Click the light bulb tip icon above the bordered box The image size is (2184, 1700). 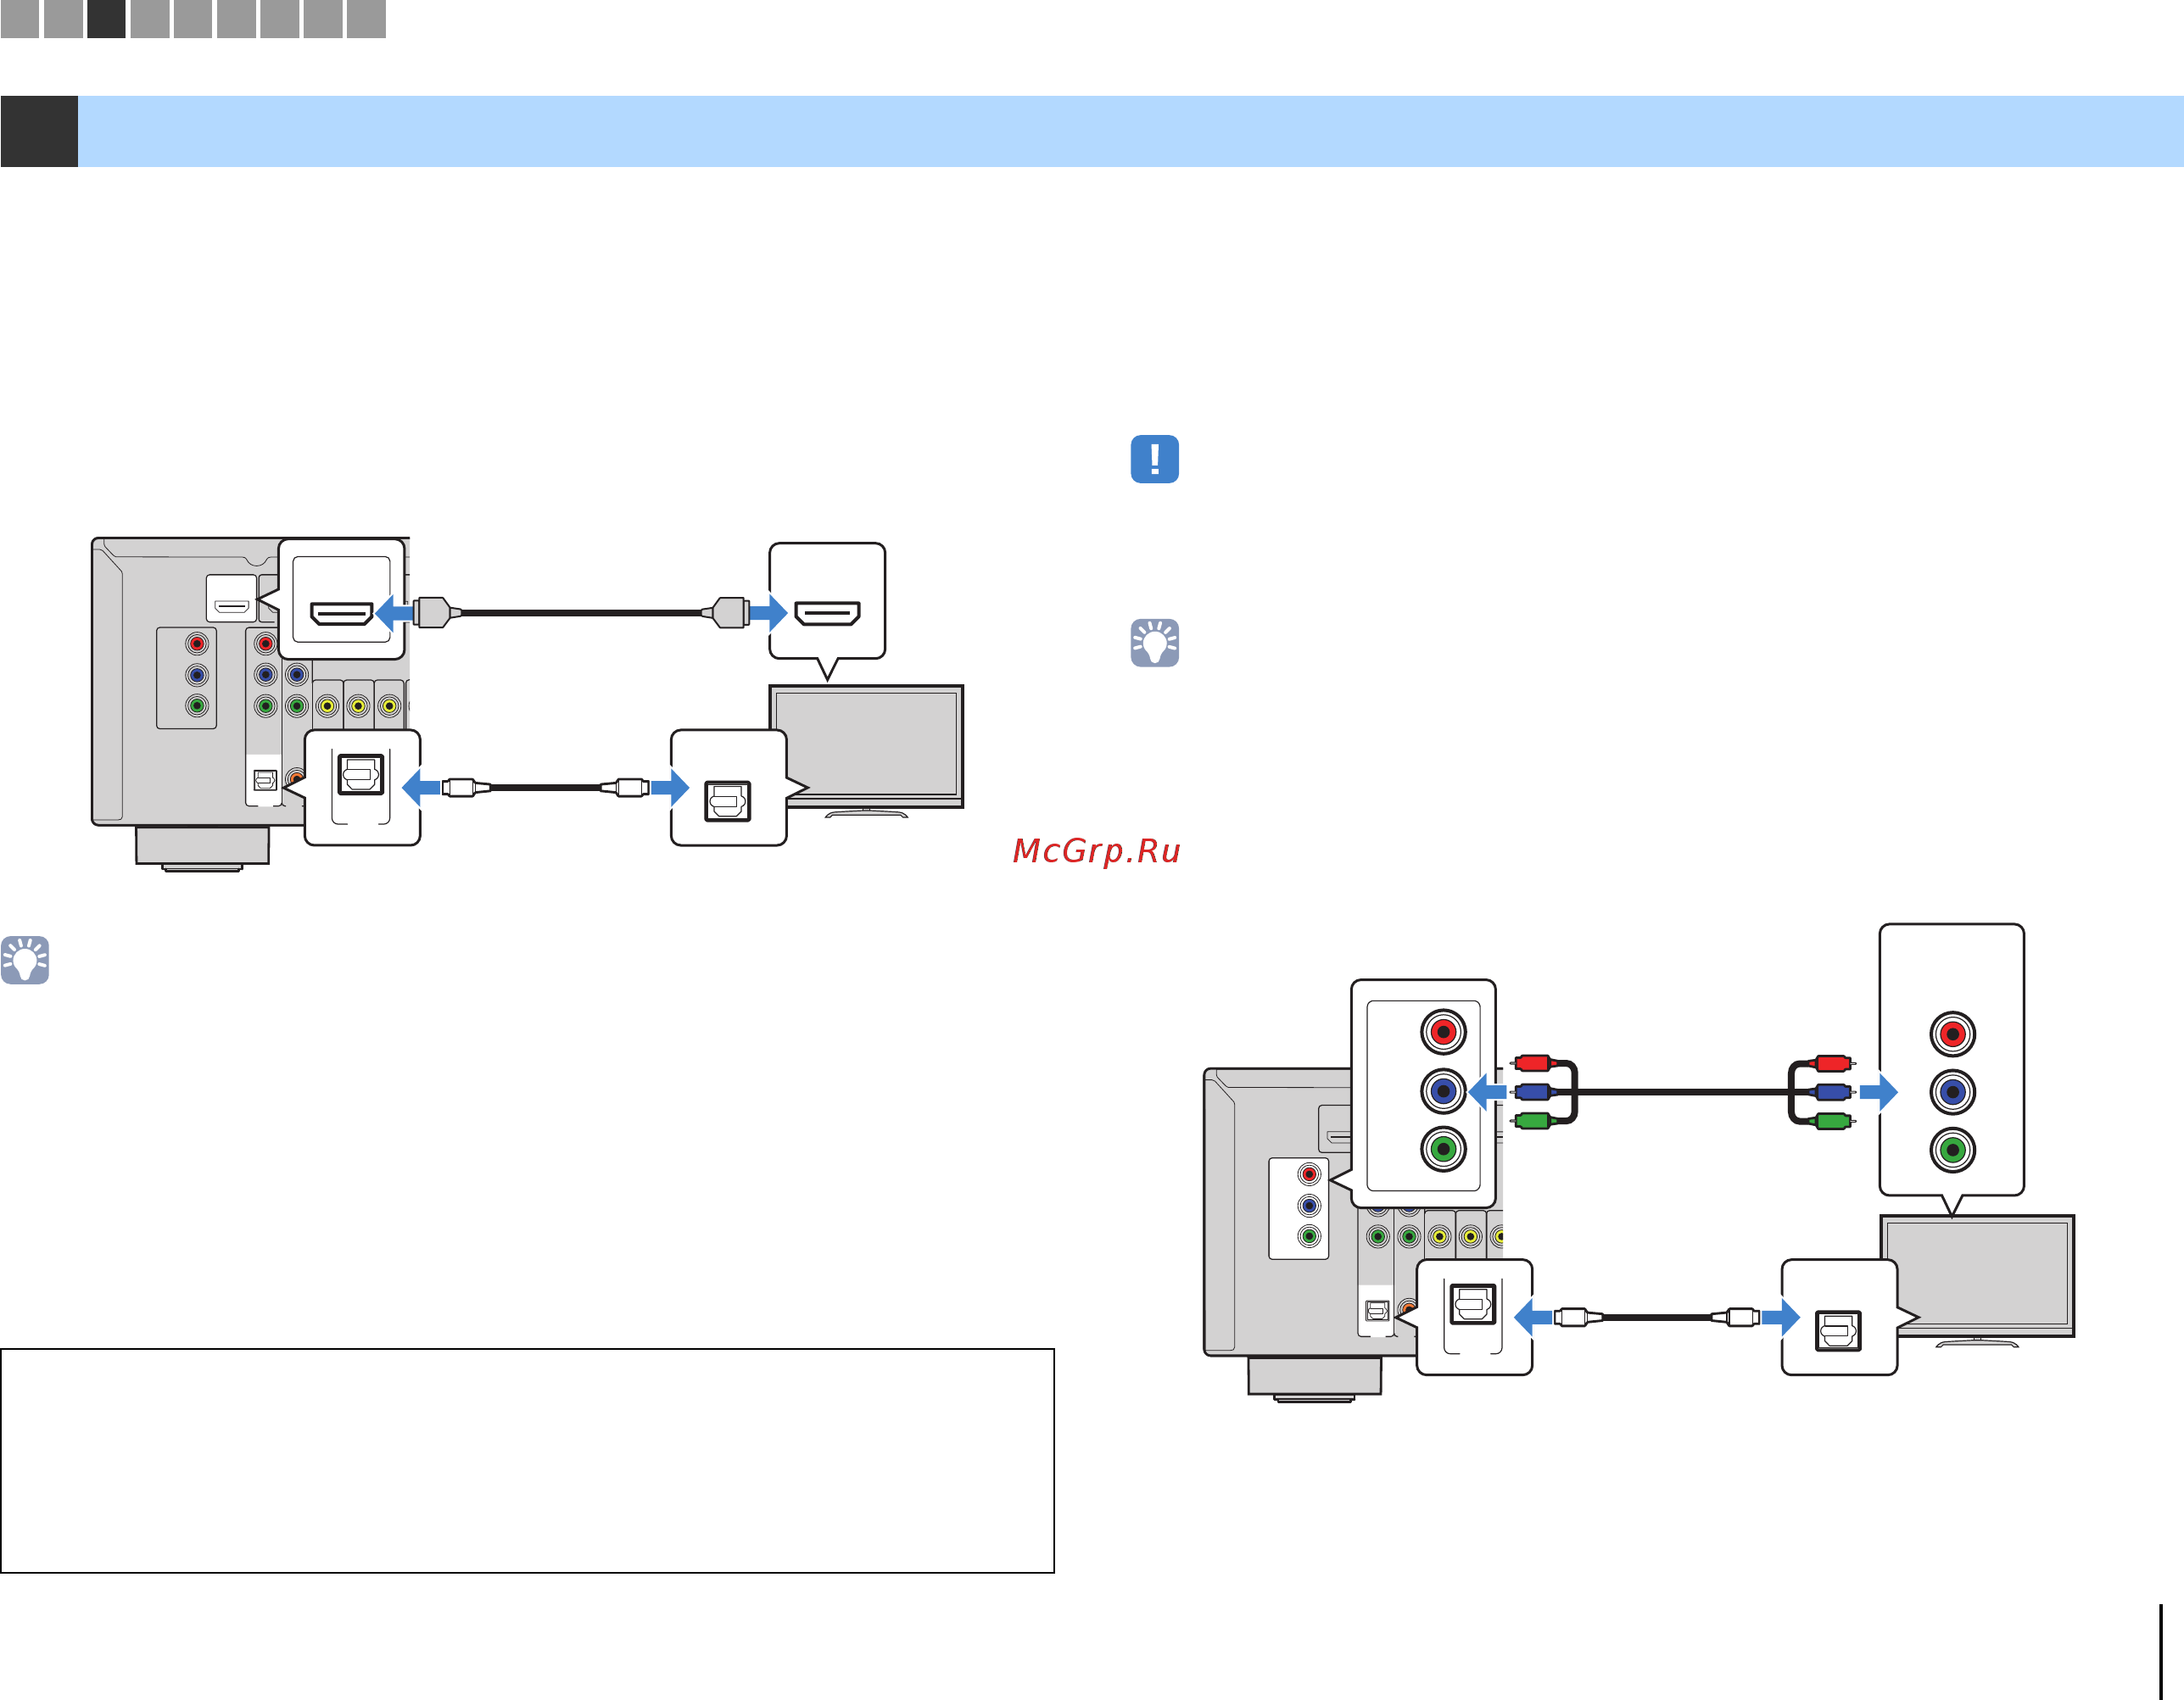[25, 960]
